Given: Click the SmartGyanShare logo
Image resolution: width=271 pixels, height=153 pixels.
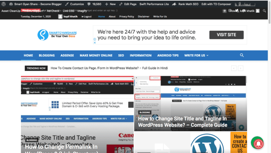Looking at the screenshot, I should pyautogui.click(x=57, y=35).
